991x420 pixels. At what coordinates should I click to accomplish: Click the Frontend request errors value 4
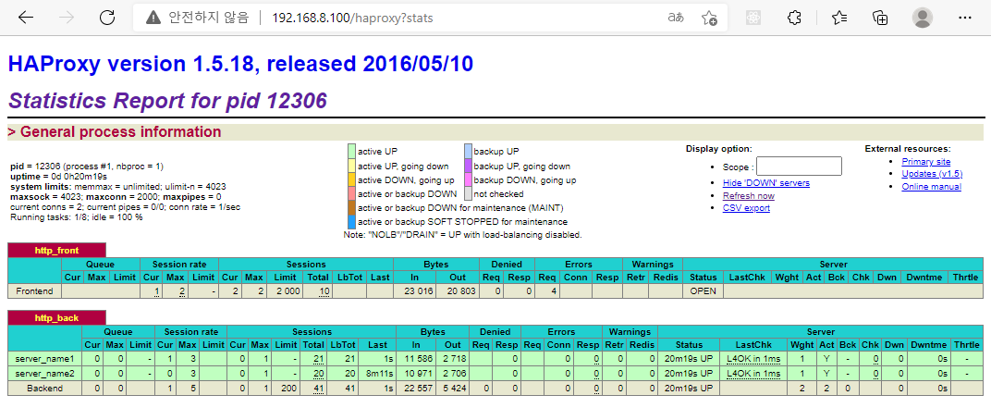pyautogui.click(x=554, y=291)
